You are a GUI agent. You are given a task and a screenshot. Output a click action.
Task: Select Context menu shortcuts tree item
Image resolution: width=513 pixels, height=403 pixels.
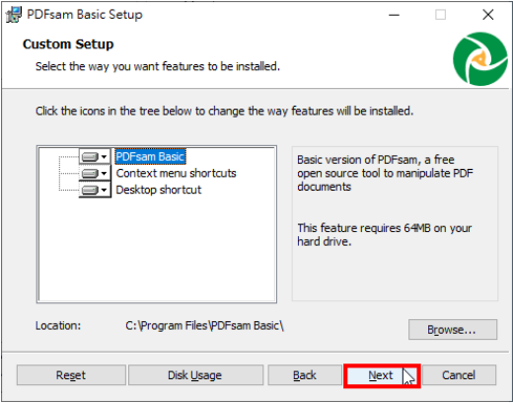point(176,173)
